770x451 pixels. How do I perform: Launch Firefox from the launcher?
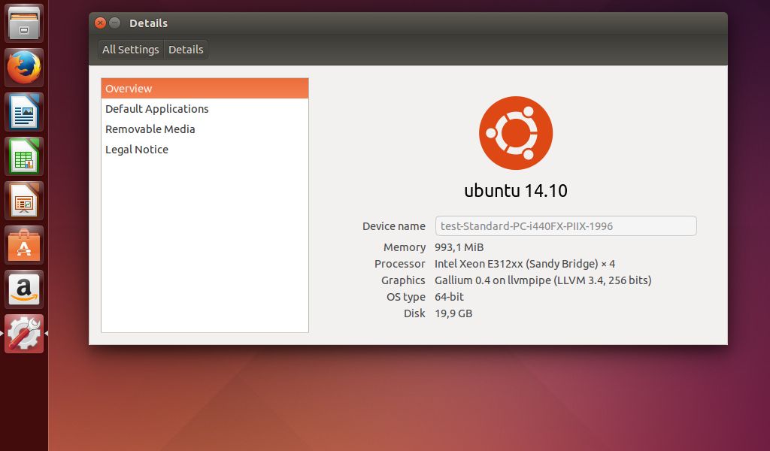pos(23,67)
